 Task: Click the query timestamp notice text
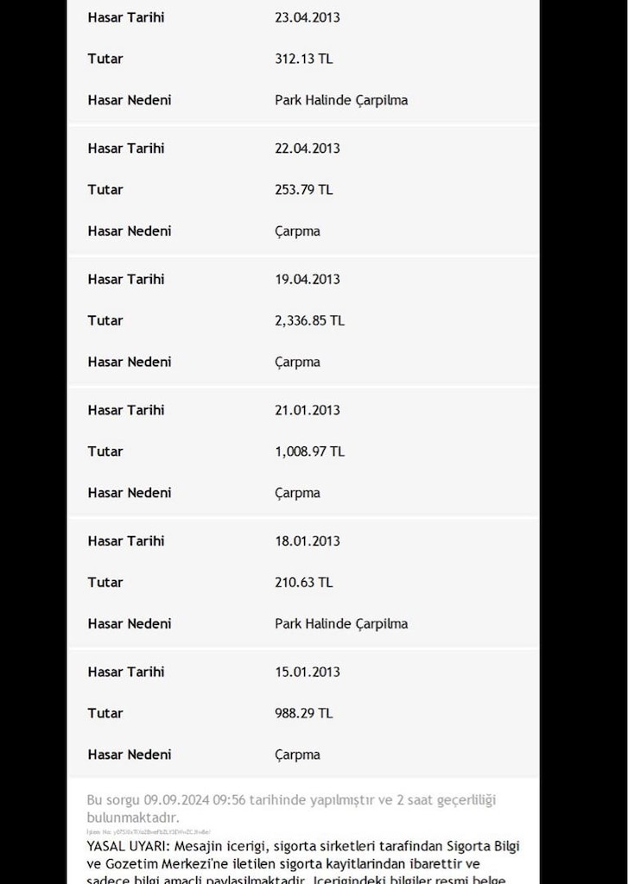(x=291, y=808)
